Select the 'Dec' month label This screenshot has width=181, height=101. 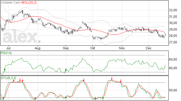pos(149,48)
